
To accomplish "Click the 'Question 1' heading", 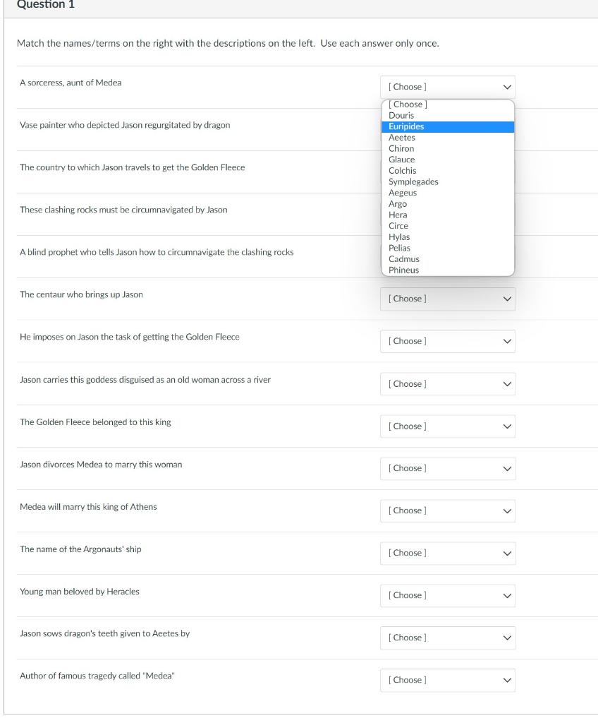I will click(46, 4).
